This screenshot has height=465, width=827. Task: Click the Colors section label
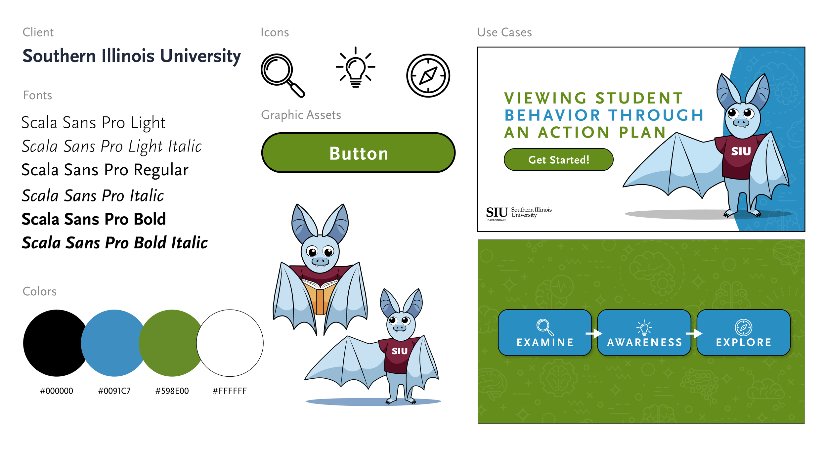click(39, 291)
